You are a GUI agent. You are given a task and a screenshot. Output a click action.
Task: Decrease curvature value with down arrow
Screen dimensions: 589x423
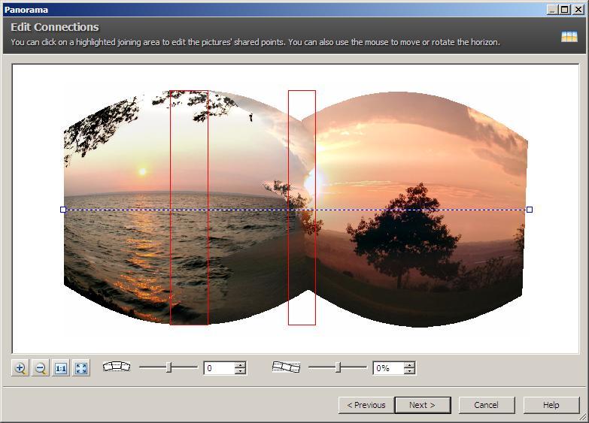(240, 371)
